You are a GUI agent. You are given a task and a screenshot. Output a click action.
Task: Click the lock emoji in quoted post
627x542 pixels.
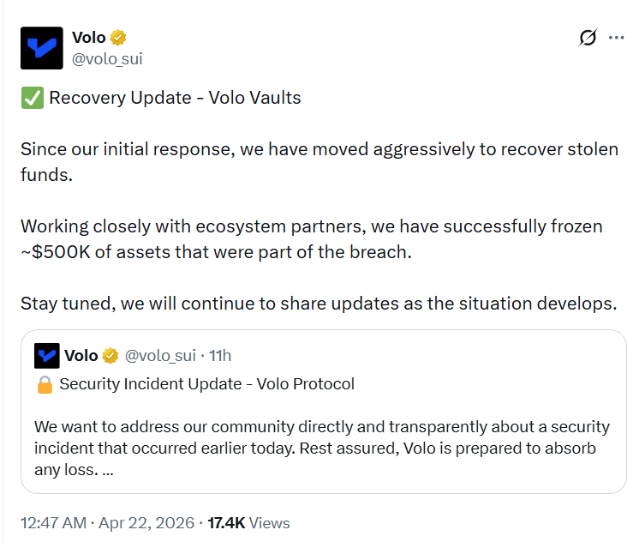tap(45, 384)
